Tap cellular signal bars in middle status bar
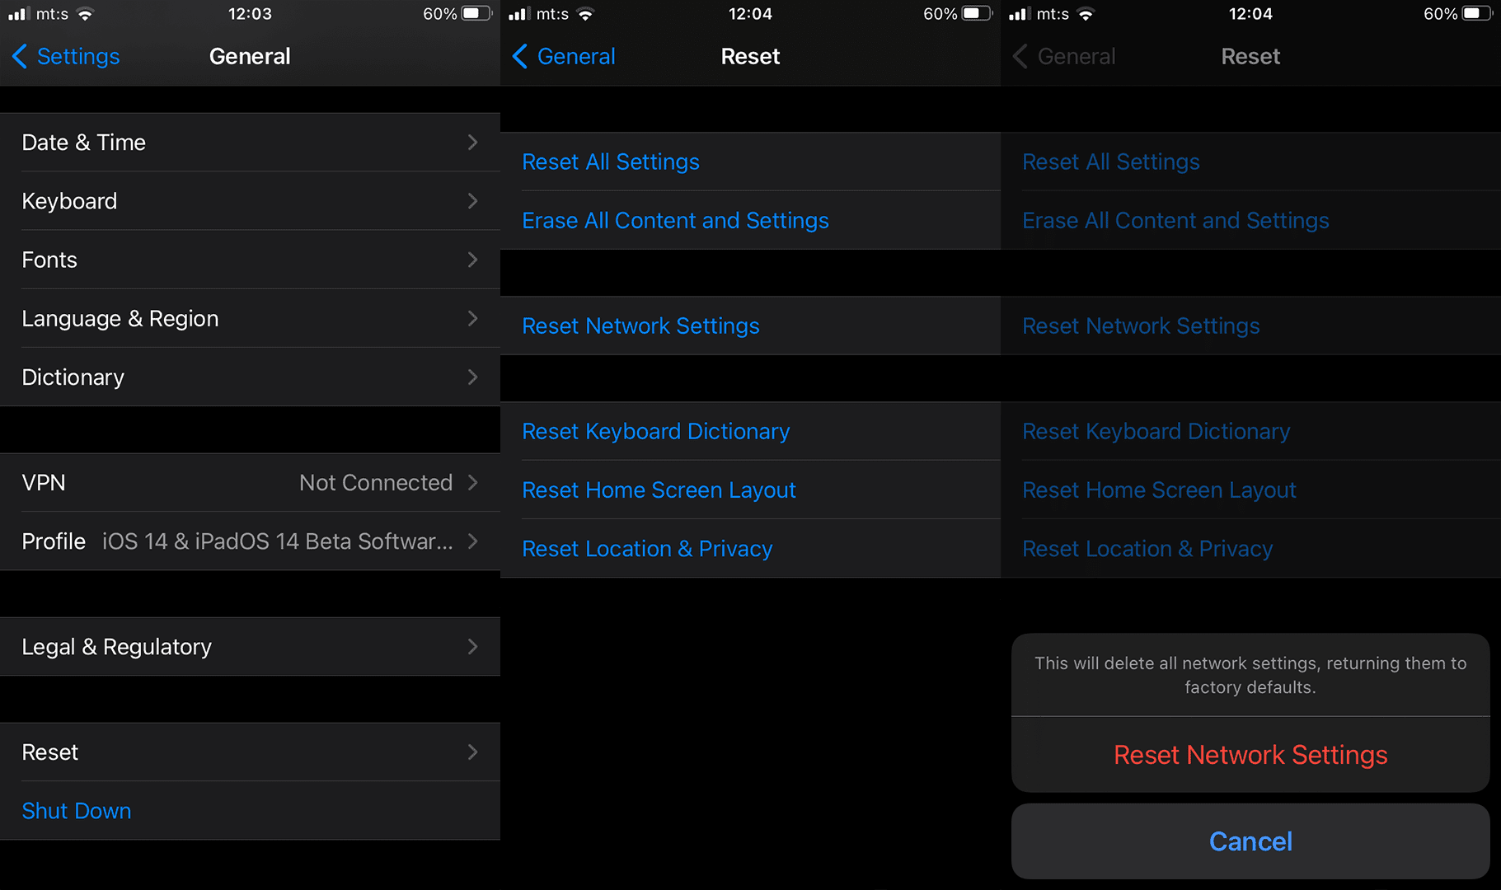 pos(519,14)
